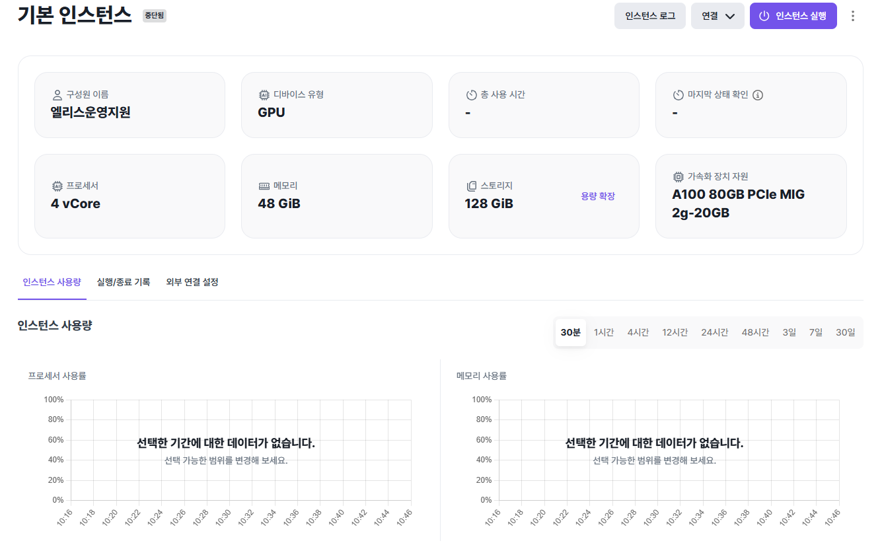Switch to the 실행/종료 기록 tab
The image size is (882, 543).
[124, 282]
